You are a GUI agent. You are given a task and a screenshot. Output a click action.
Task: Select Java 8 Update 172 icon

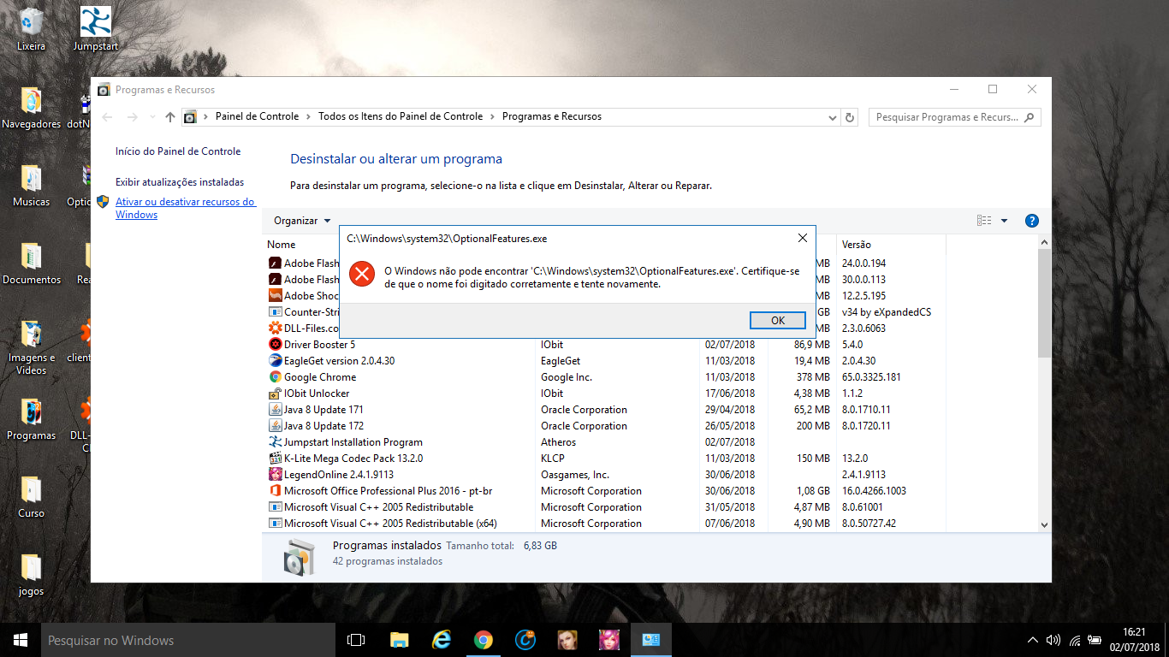point(276,426)
